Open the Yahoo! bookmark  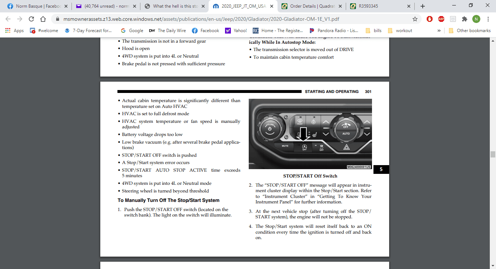click(236, 31)
